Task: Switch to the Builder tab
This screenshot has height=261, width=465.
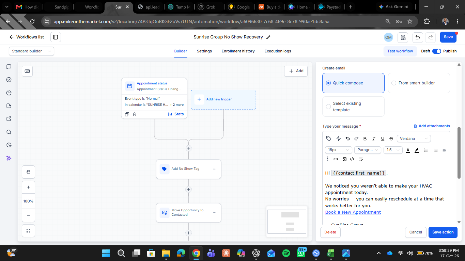Action: point(181,51)
